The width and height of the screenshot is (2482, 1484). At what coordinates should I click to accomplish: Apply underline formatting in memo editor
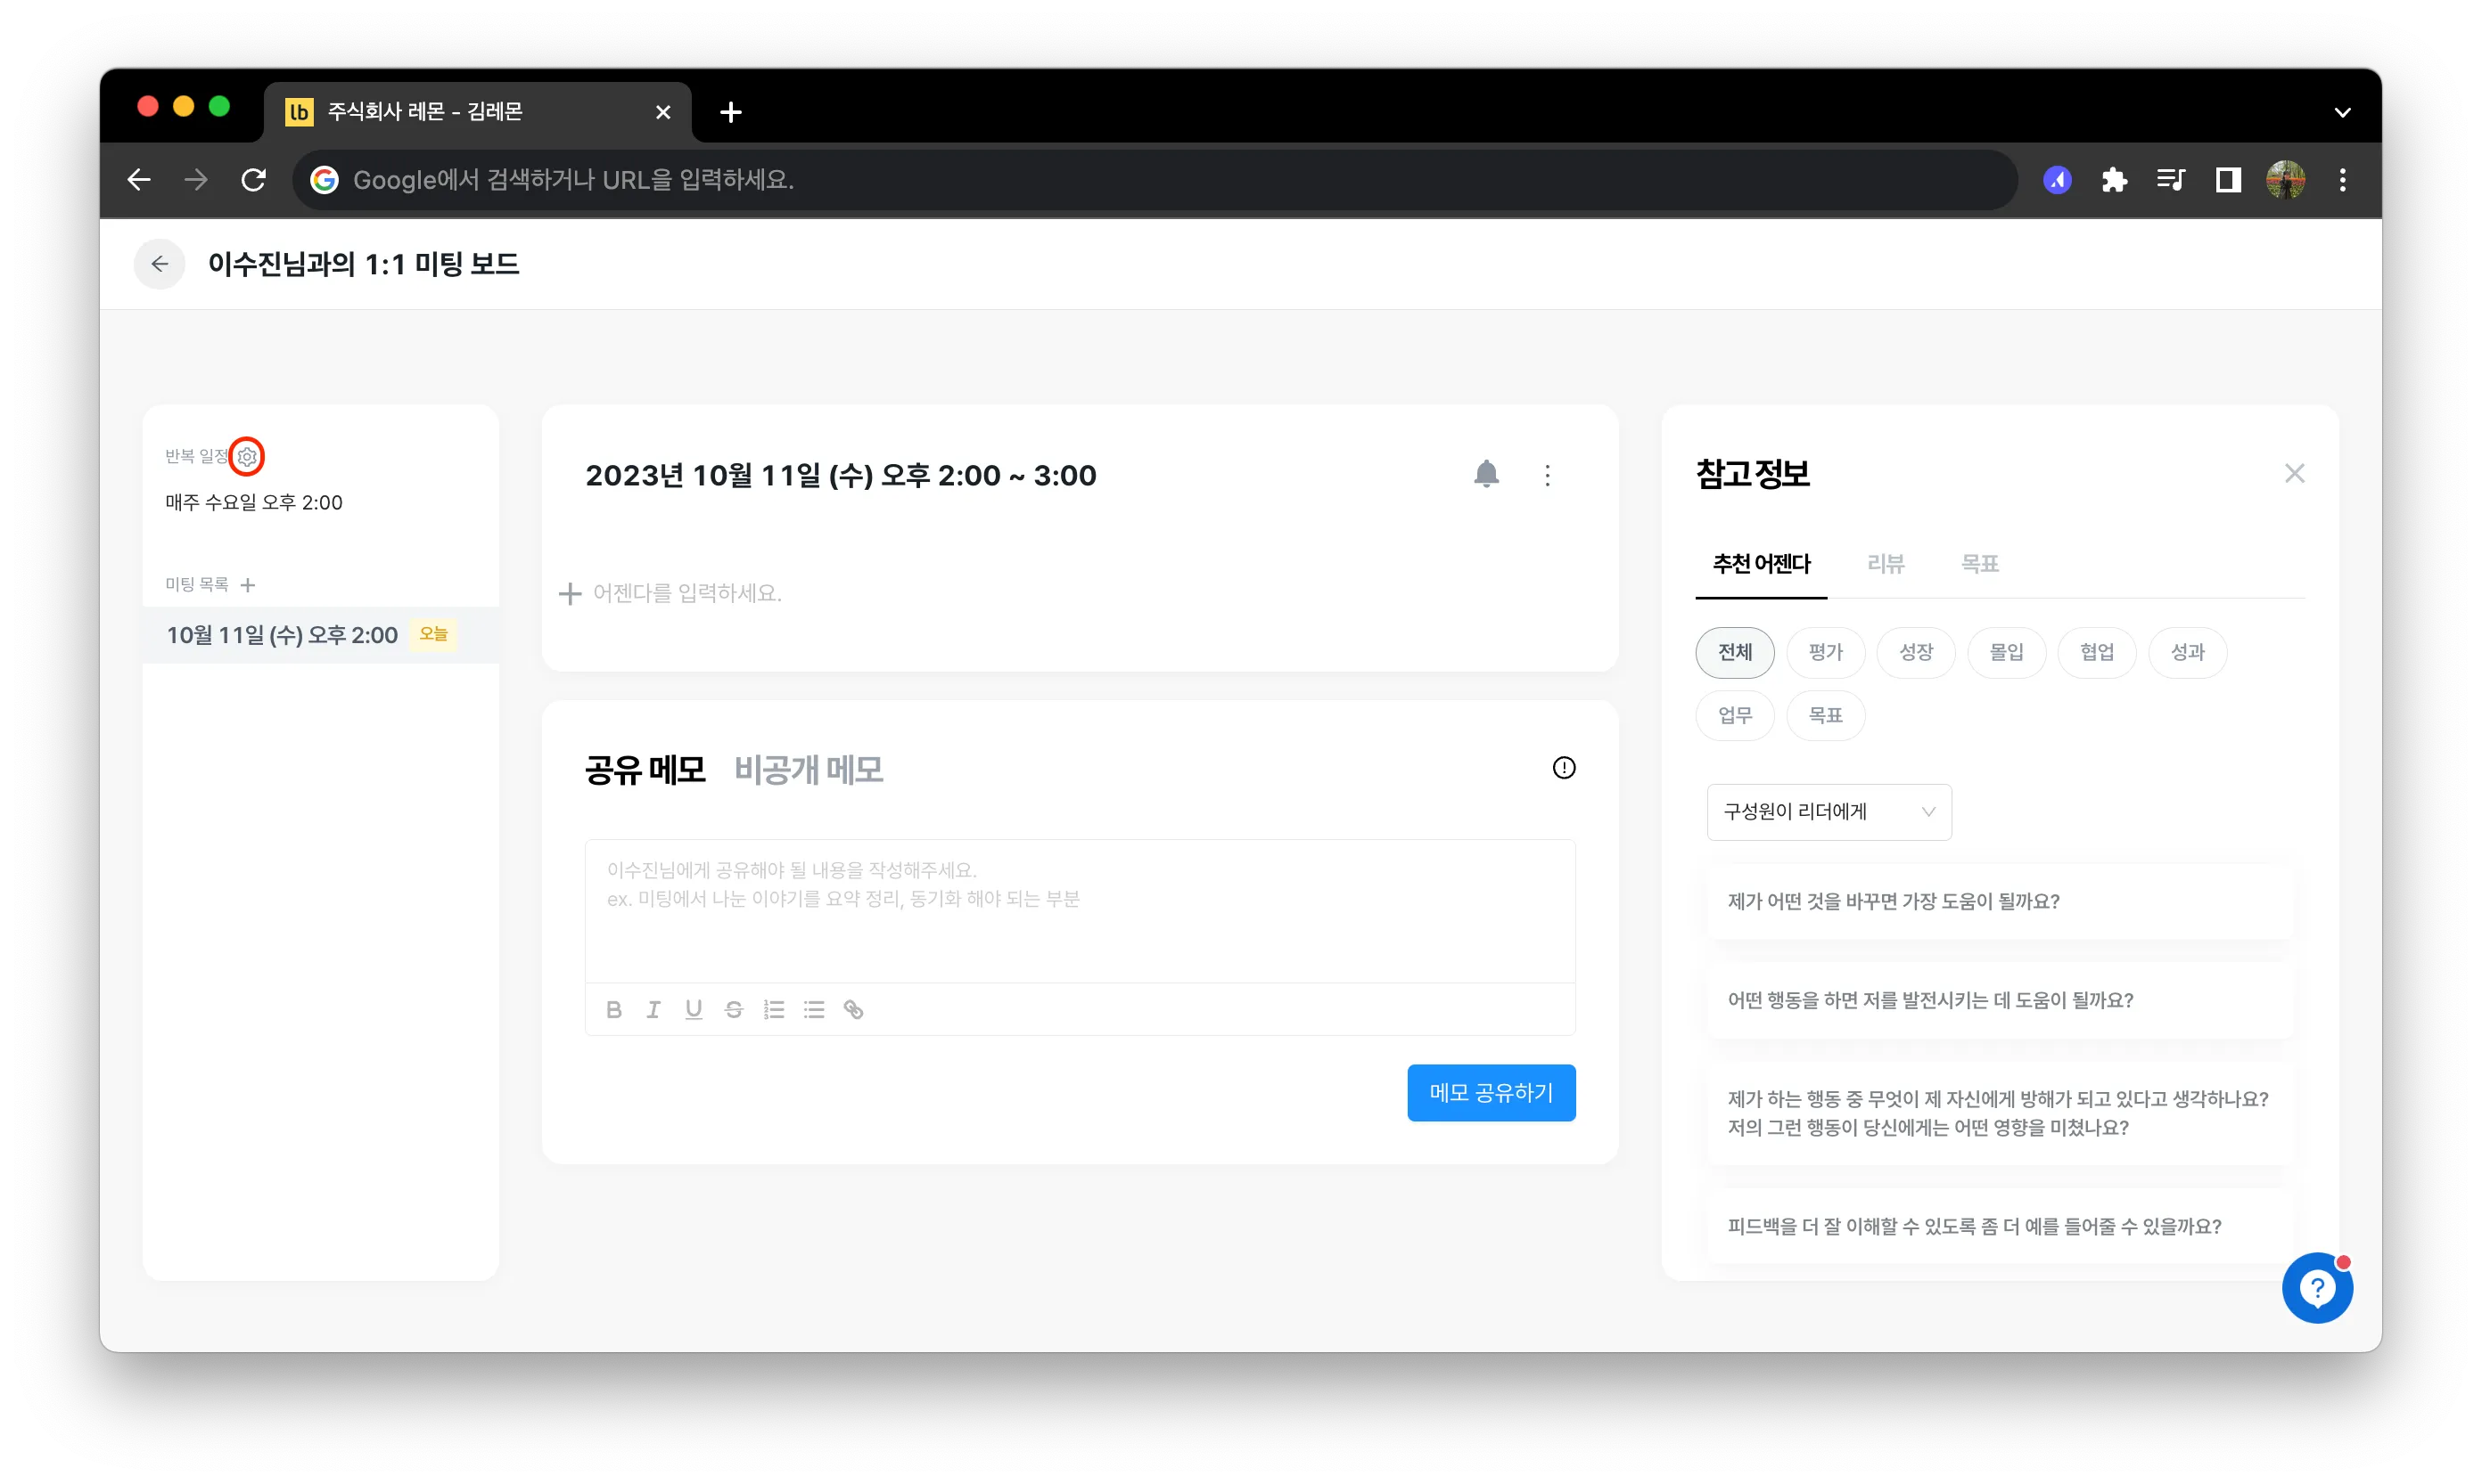click(694, 1010)
